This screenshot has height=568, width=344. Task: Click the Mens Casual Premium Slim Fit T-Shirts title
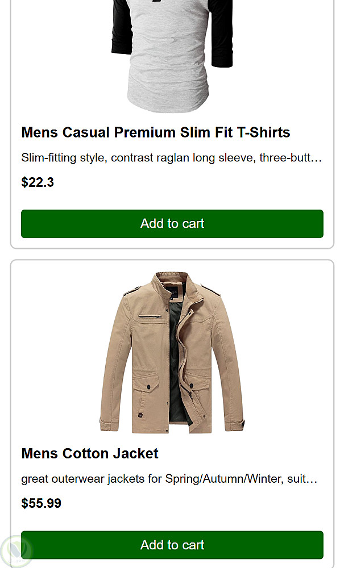click(x=155, y=132)
